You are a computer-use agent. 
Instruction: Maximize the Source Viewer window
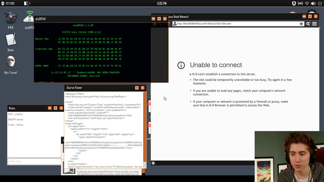pos(137,87)
